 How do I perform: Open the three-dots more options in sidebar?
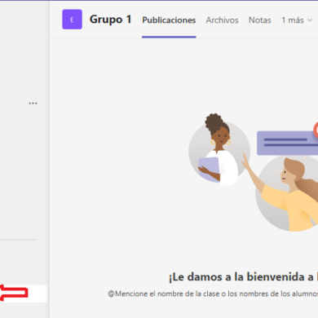(x=33, y=104)
